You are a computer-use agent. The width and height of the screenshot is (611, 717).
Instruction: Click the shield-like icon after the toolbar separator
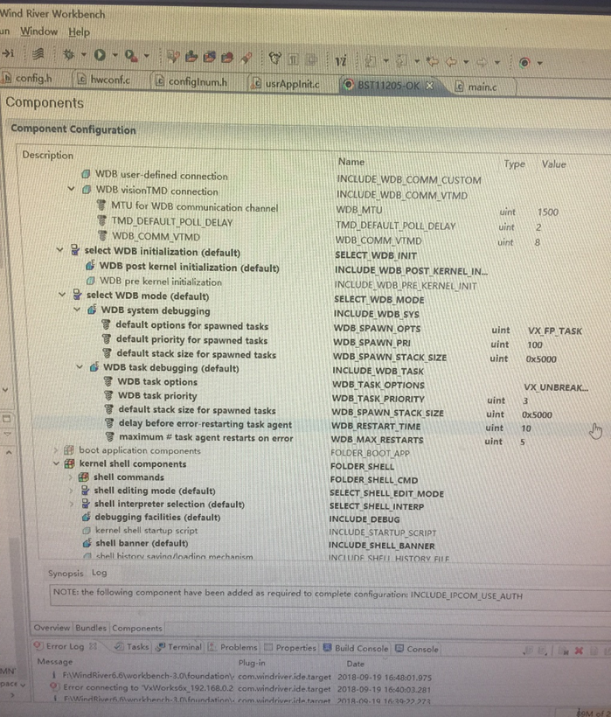274,59
